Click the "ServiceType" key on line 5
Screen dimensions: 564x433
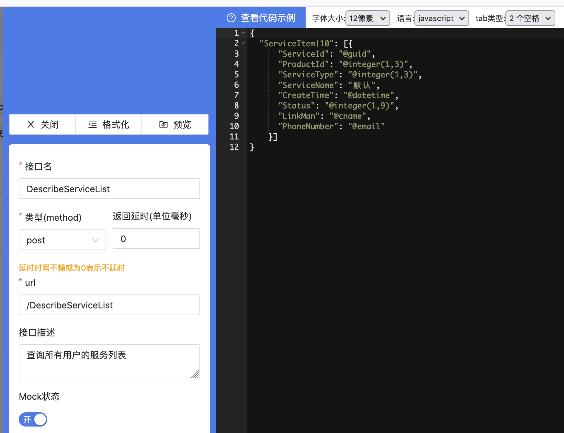click(308, 74)
